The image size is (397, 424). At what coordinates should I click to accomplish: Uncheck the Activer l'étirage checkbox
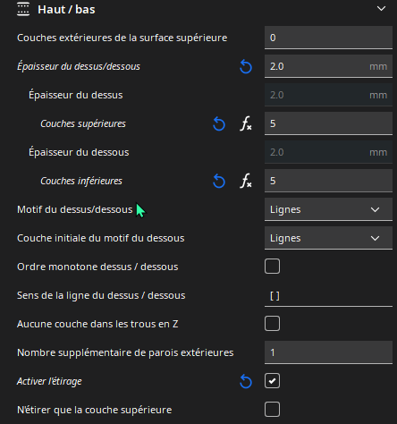click(272, 381)
